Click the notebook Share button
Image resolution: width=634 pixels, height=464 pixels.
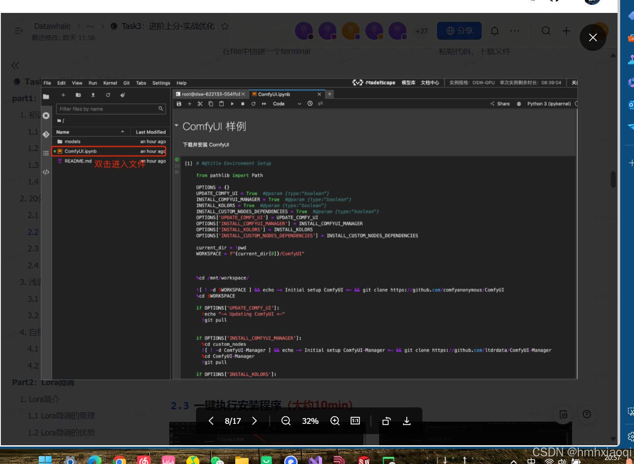[500, 103]
